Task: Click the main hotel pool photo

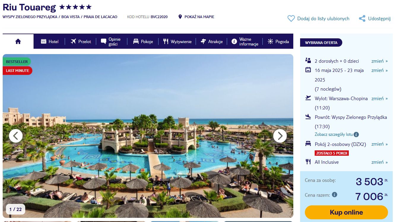Action: point(148,136)
